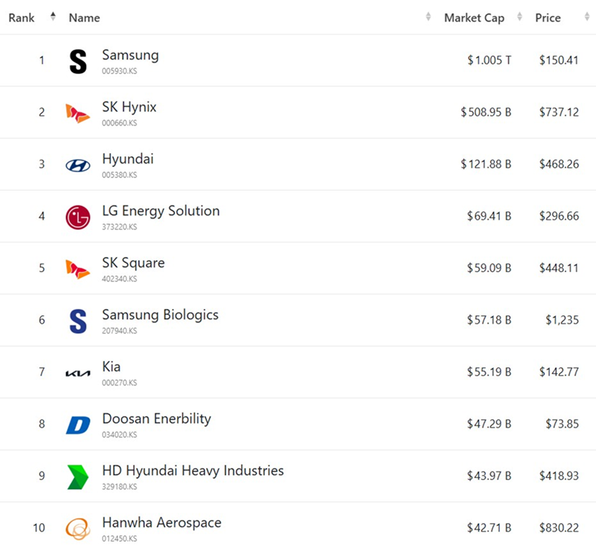Open the SK Hynix company link
Image resolution: width=596 pixels, height=551 pixels.
coord(129,107)
